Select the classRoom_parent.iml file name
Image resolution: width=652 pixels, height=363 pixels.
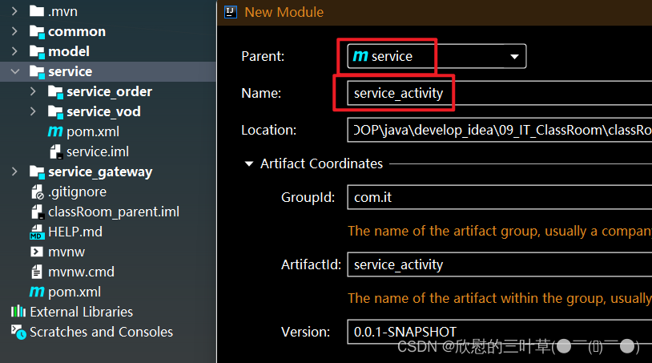pos(114,212)
